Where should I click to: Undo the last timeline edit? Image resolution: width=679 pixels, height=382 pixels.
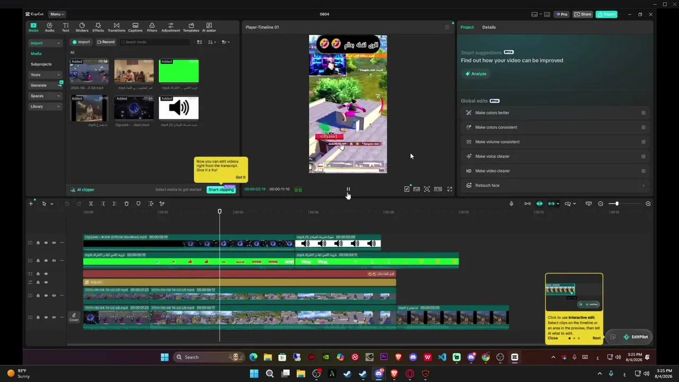click(67, 204)
